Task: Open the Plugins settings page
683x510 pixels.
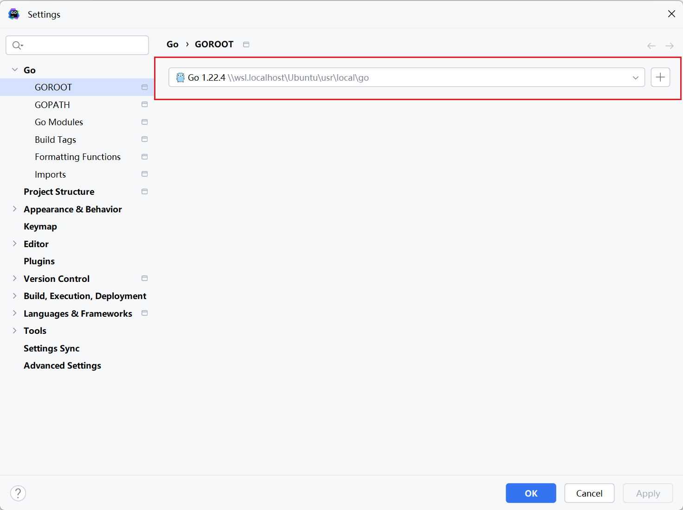Action: pos(39,261)
